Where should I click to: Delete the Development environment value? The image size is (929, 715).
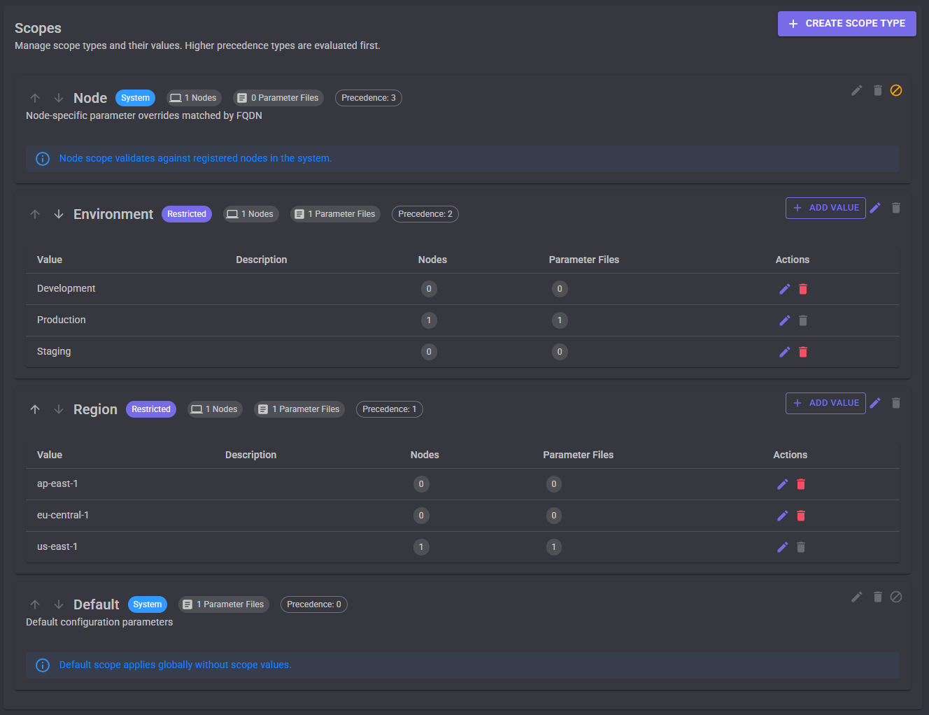point(803,289)
